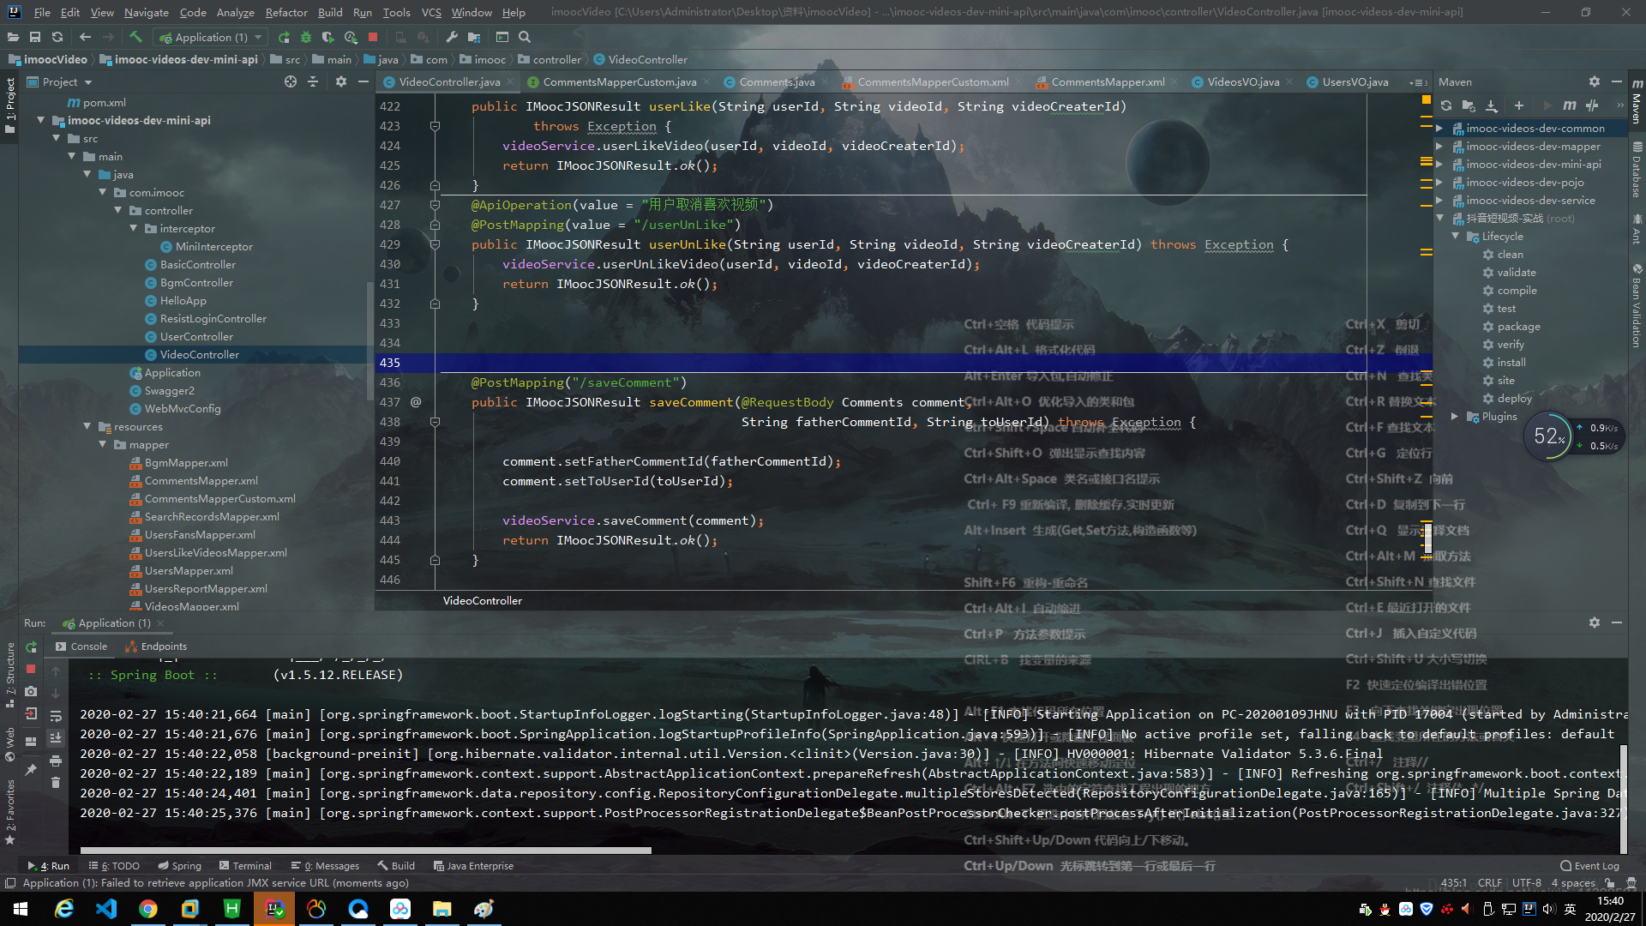Collapse the interceptor folder in Project tree
This screenshot has height=926, width=1646.
[134, 228]
